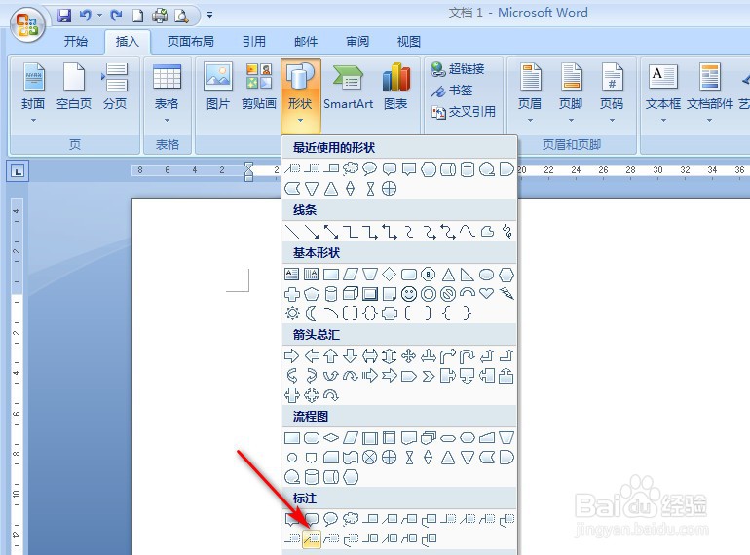Undo the last action
This screenshot has width=750, height=555.
click(85, 16)
